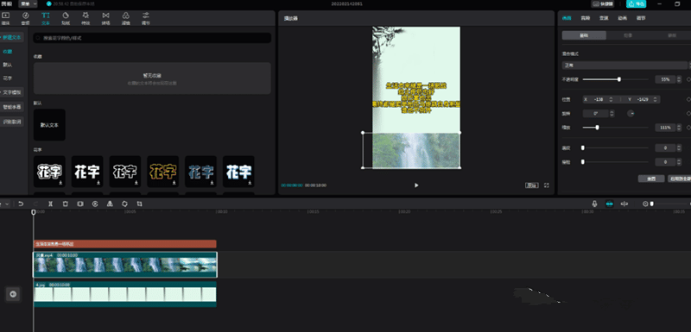
Task: Click the split clip tool in timeline toolbar
Action: [51, 204]
